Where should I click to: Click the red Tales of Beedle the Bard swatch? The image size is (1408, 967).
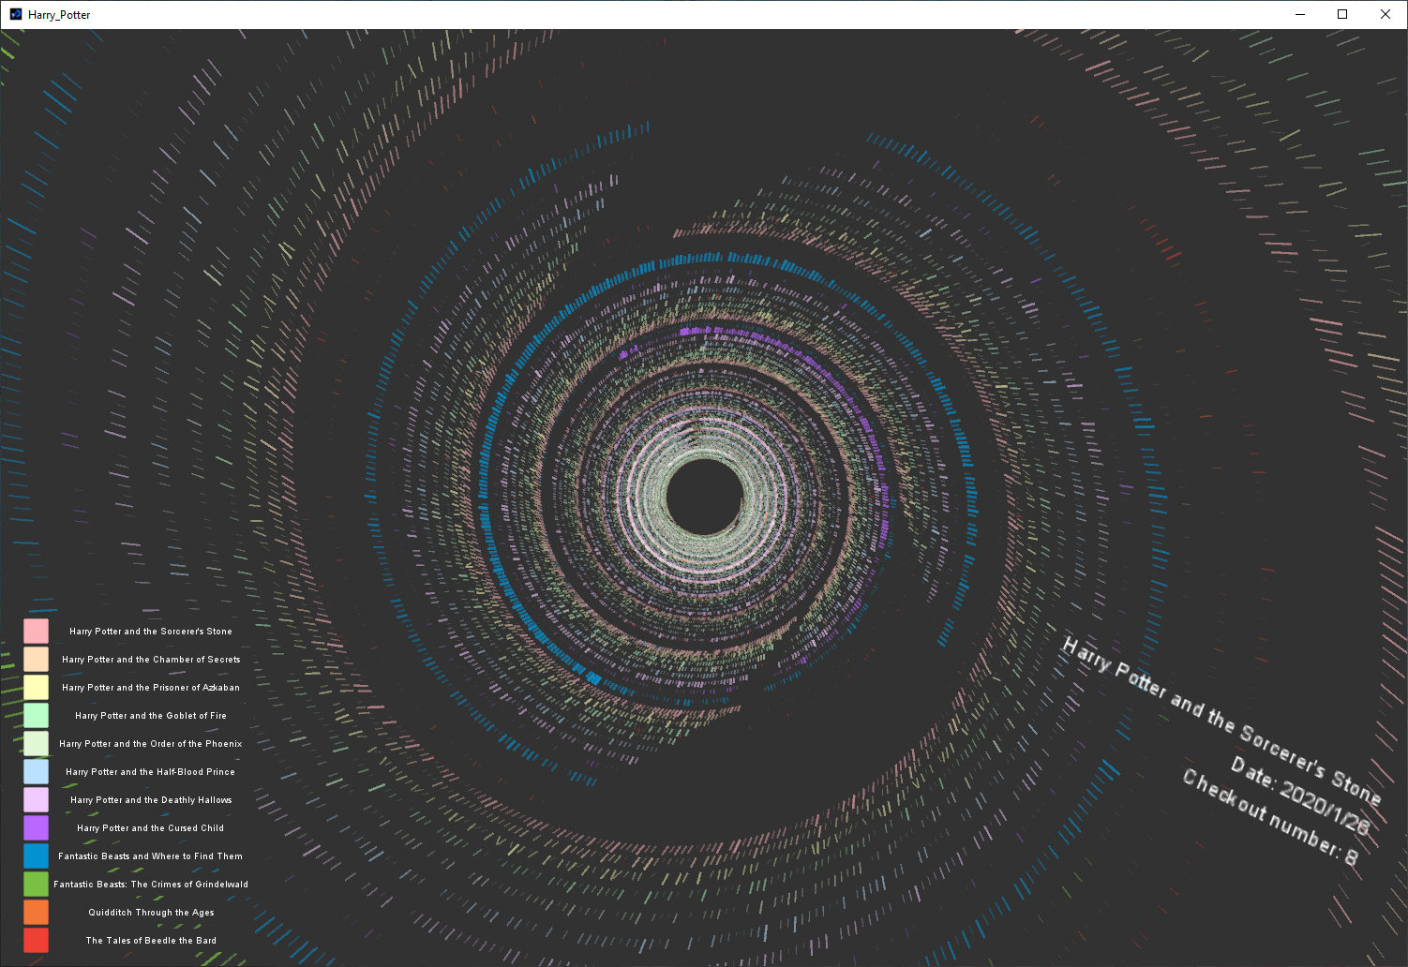click(x=36, y=940)
